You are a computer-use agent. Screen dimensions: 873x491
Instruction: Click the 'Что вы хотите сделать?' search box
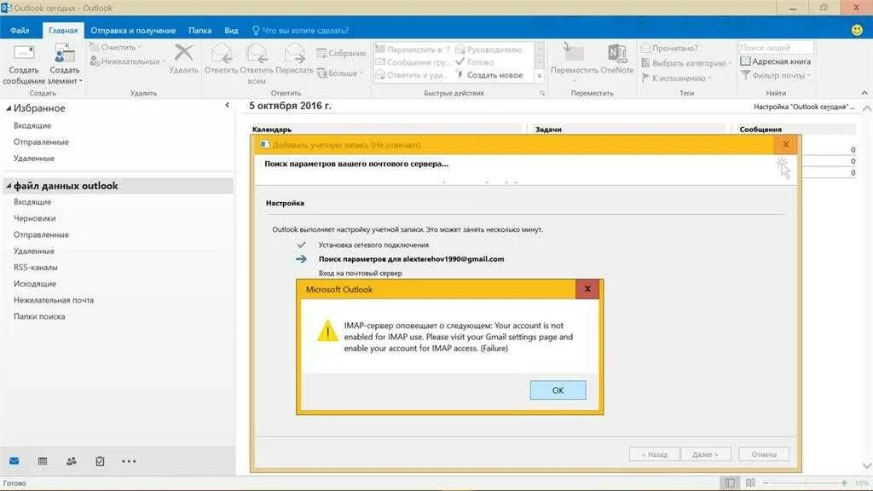click(x=301, y=30)
